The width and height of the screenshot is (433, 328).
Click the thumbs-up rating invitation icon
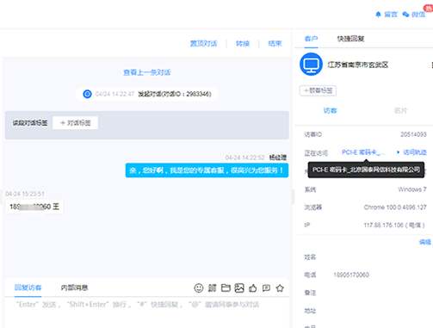(x=252, y=288)
